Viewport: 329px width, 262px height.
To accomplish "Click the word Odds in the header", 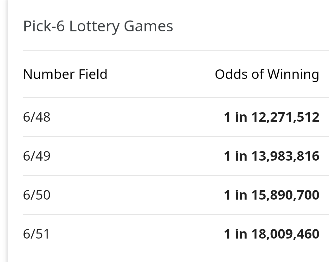I will point(231,74).
